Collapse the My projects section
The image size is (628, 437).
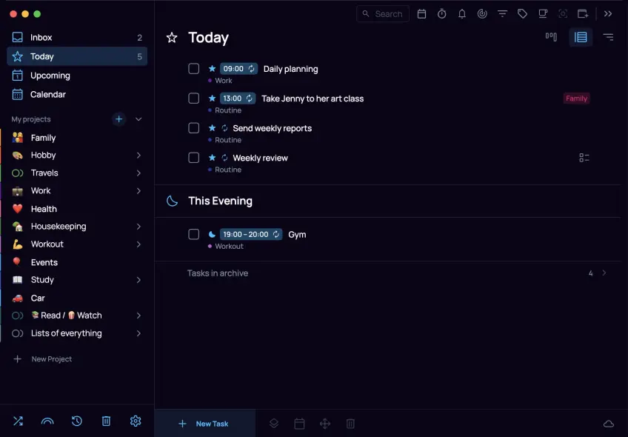point(138,119)
